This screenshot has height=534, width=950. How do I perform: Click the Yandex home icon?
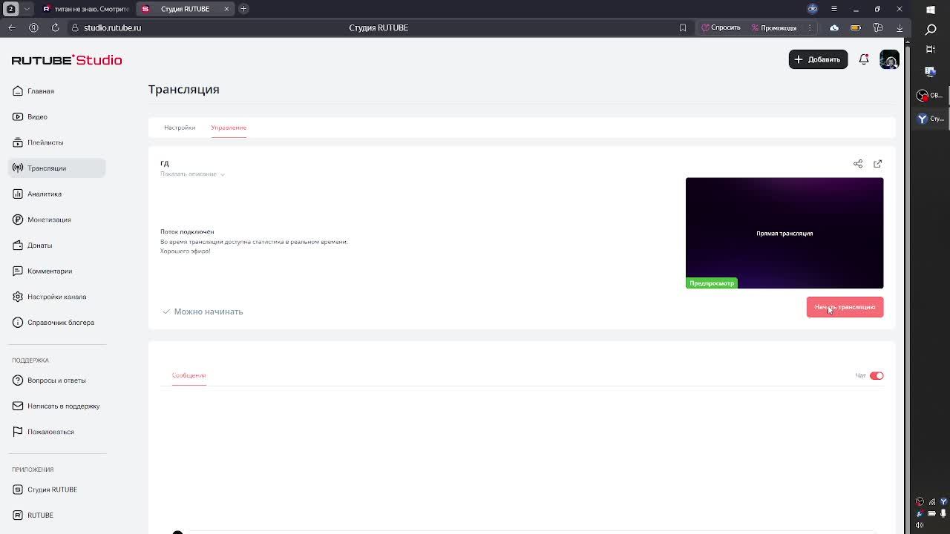pos(33,27)
